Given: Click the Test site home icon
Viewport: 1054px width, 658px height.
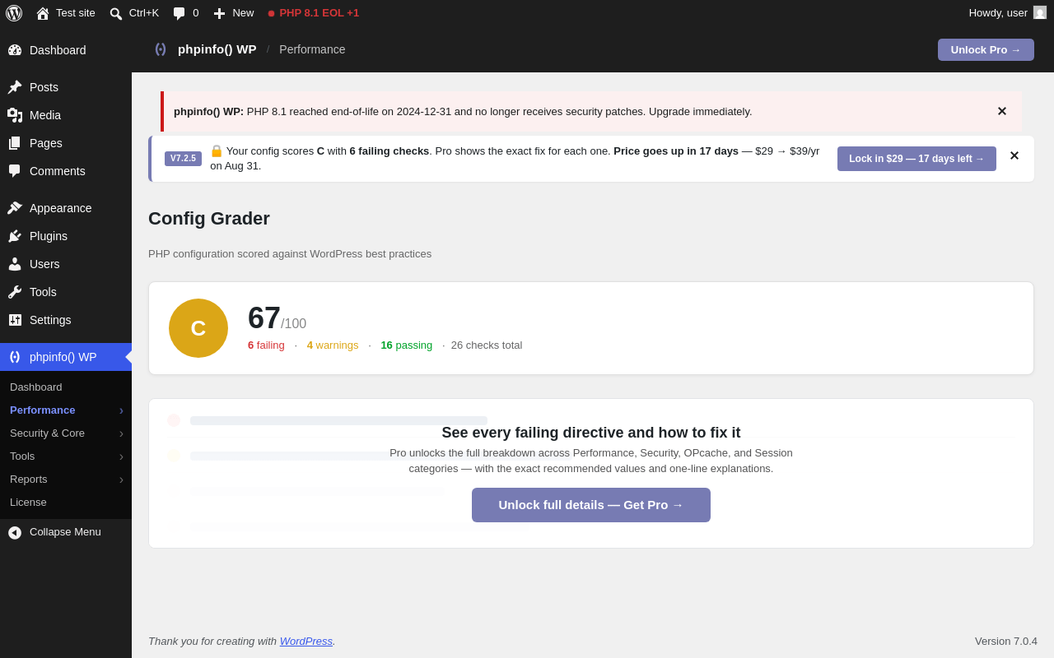Looking at the screenshot, I should click(43, 13).
